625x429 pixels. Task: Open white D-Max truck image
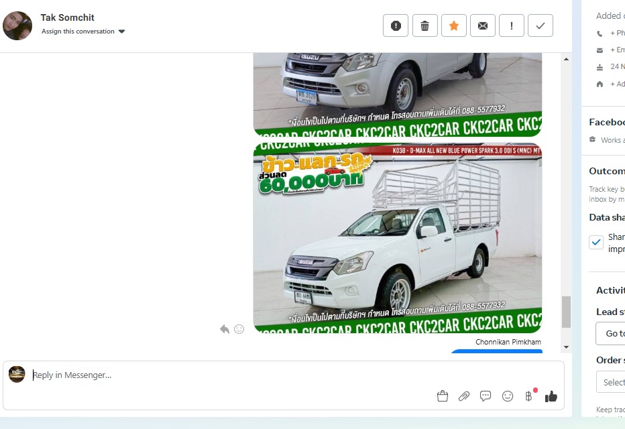pyautogui.click(x=398, y=238)
